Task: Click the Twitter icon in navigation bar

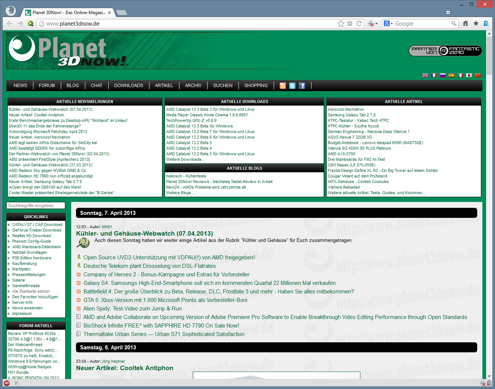Action: 292,86
